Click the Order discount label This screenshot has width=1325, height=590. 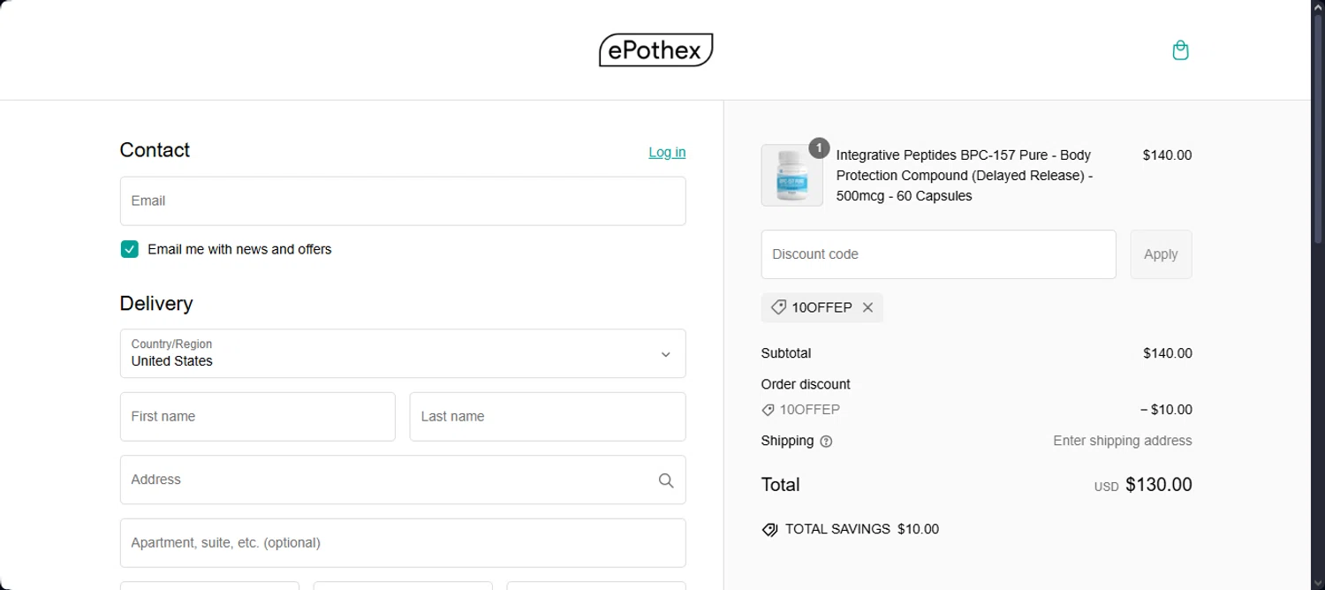pyautogui.click(x=806, y=384)
